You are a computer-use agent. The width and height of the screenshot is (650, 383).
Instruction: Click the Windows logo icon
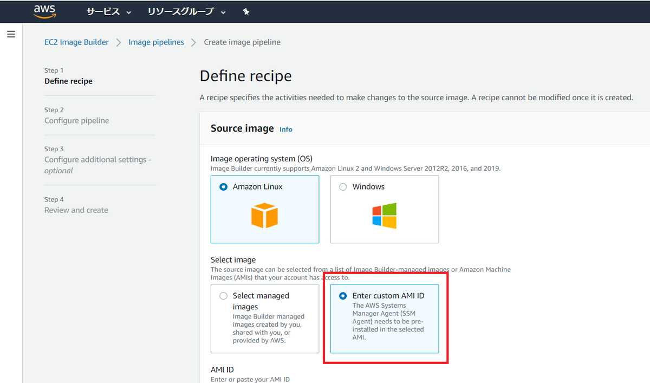pyautogui.click(x=384, y=216)
